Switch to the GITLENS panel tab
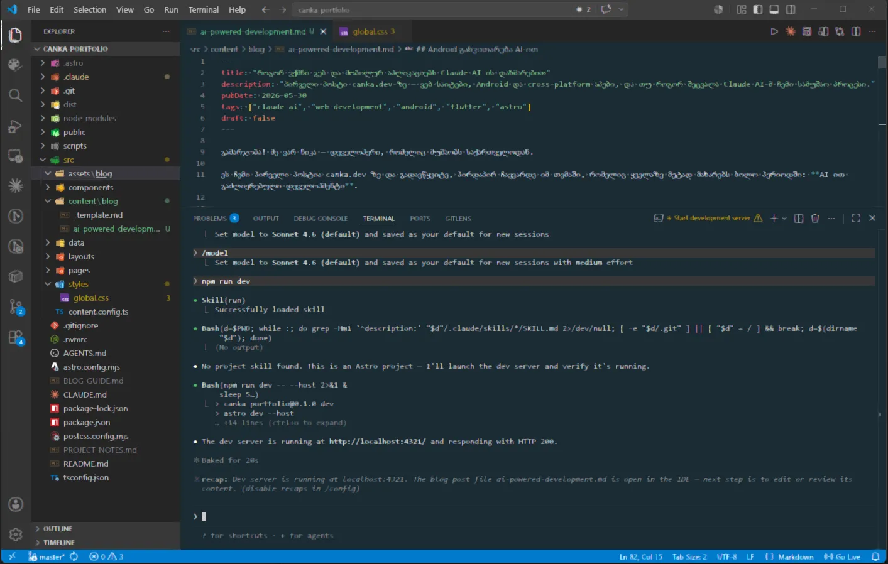Screen dimensions: 888x564 (x=458, y=219)
